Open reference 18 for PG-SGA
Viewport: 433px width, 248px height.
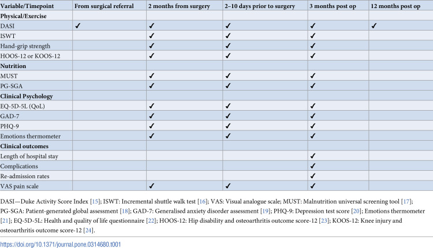click(x=125, y=211)
